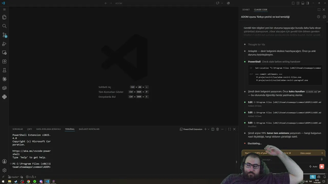This screenshot has width=328, height=184.
Task: Open the Remote Explorer view
Action: 4,53
